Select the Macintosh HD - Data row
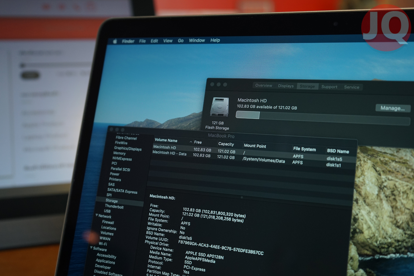This screenshot has height=276, width=414. coord(254,159)
